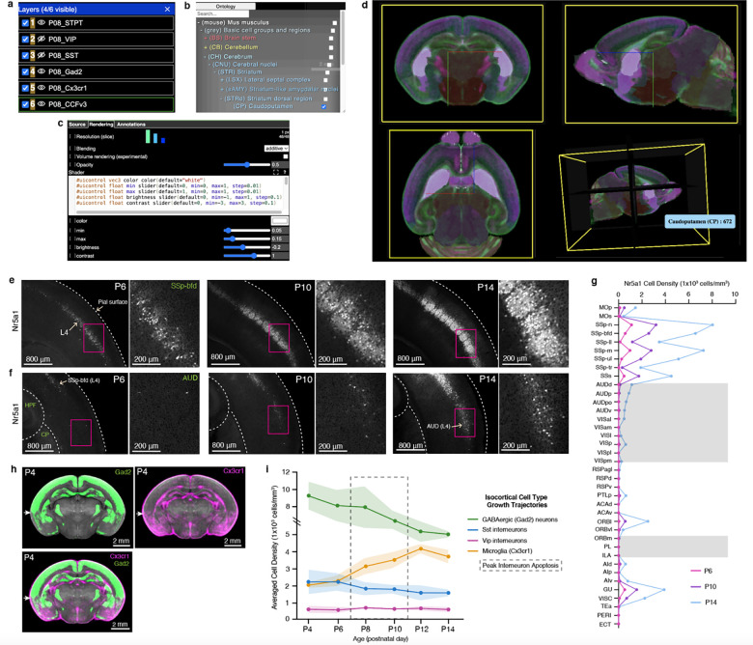Uncheck the P08_STPT layer checkbox
Viewport: 753px width, 645px height.
click(25, 22)
